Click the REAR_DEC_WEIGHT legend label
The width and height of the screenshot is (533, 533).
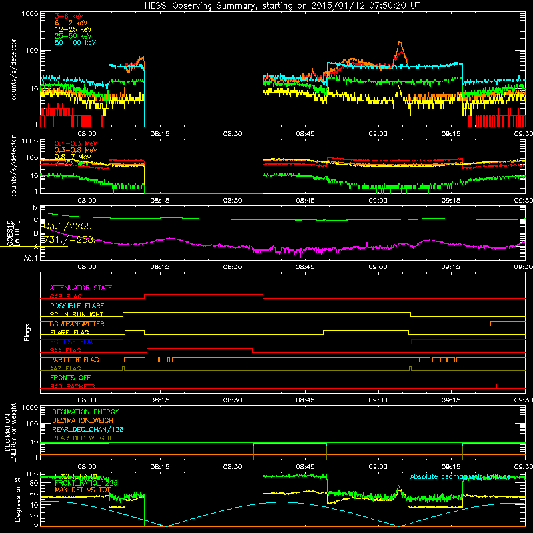click(82, 438)
